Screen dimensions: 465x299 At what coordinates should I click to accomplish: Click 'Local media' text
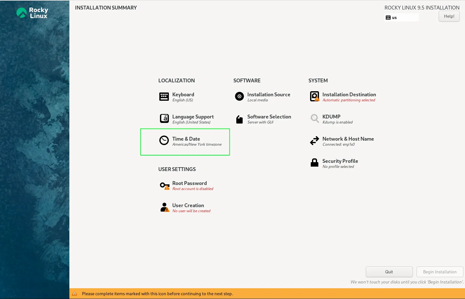click(258, 100)
